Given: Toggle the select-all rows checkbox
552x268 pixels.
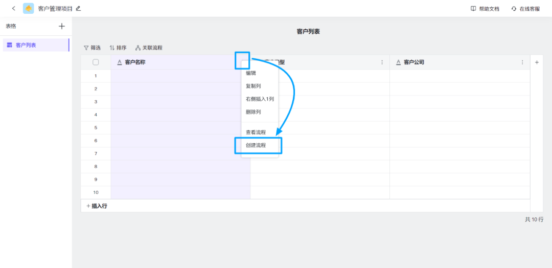Looking at the screenshot, I should coord(96,62).
